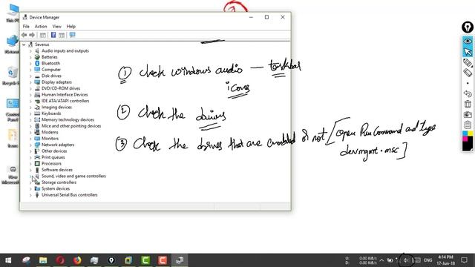Open the Help menu
The image size is (475, 267).
click(x=71, y=27)
